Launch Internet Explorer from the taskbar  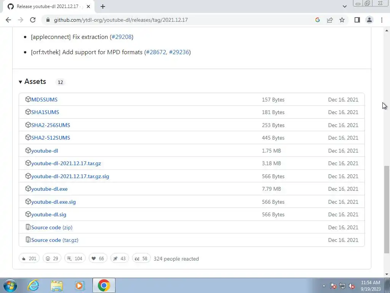point(34,285)
